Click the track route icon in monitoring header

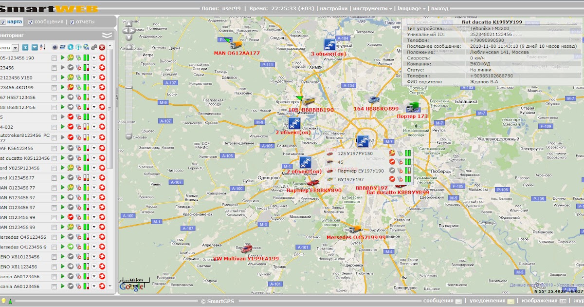[62, 47]
